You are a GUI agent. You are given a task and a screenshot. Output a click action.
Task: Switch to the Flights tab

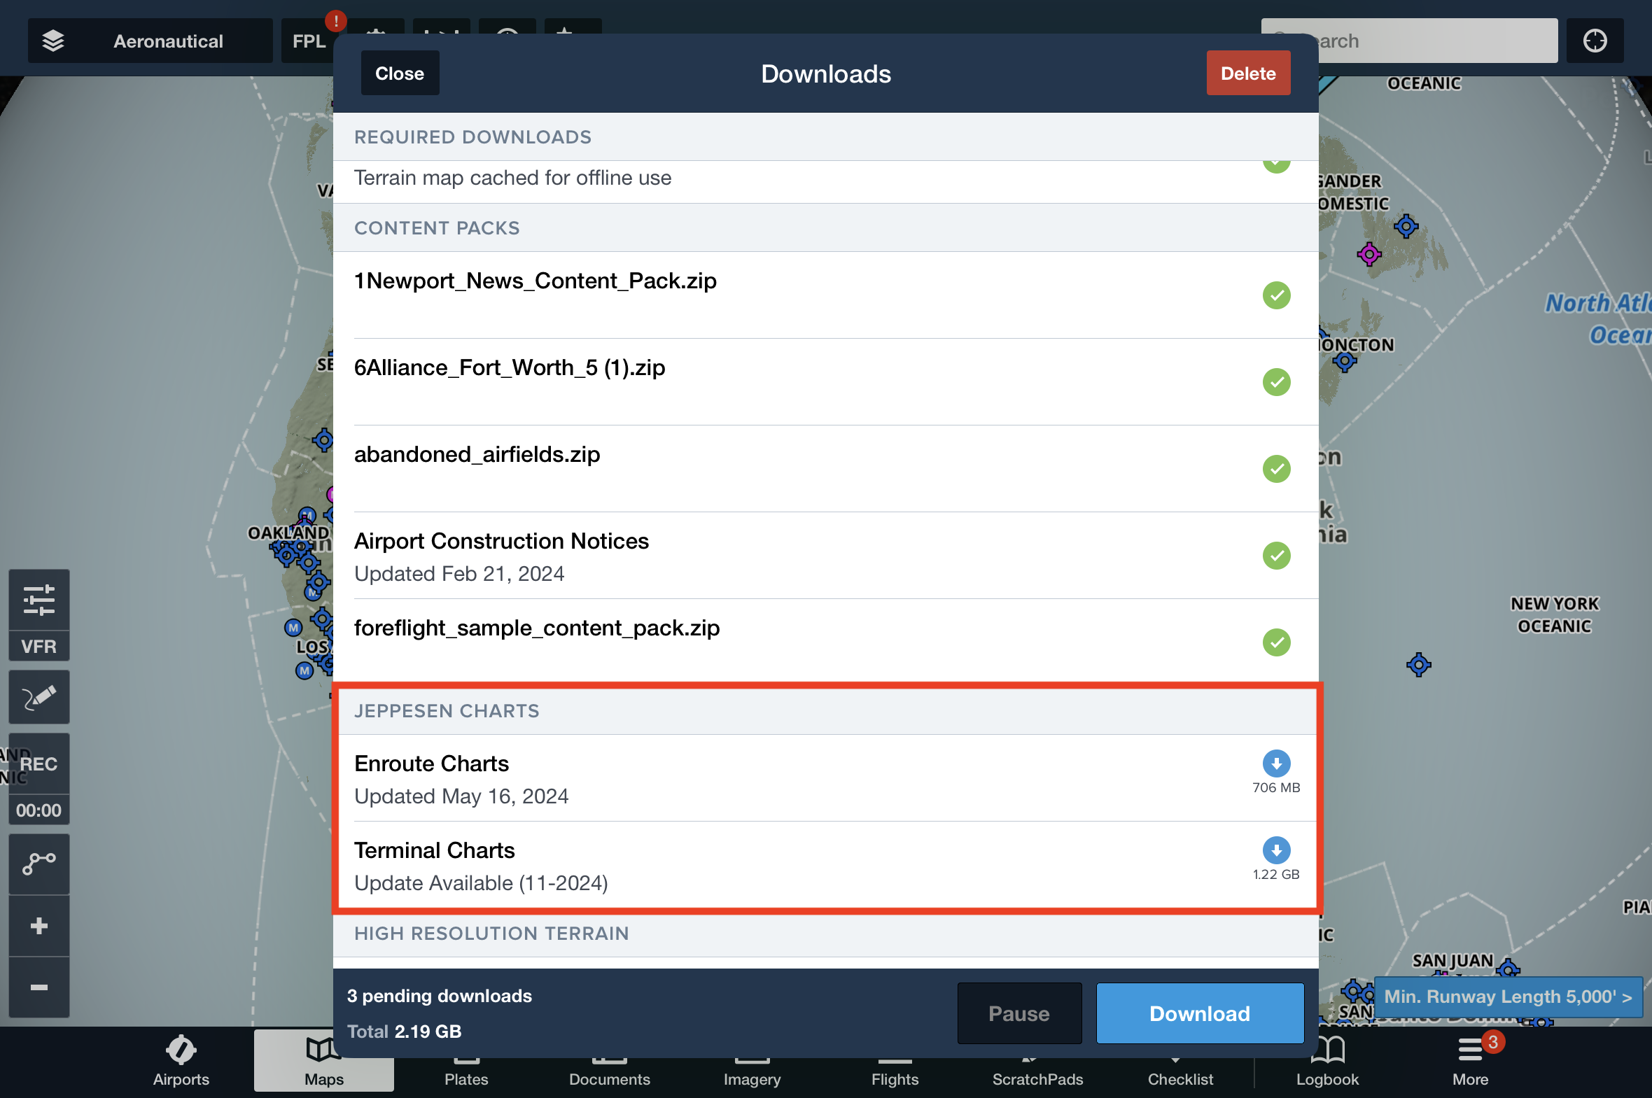click(895, 1071)
